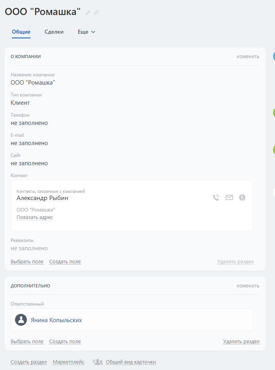The height and width of the screenshot is (370, 275).
Task: Open contact Александр Рыбин
Action: [42, 198]
